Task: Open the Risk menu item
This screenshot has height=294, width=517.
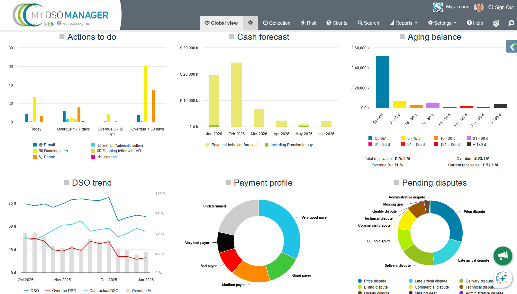Action: 308,23
